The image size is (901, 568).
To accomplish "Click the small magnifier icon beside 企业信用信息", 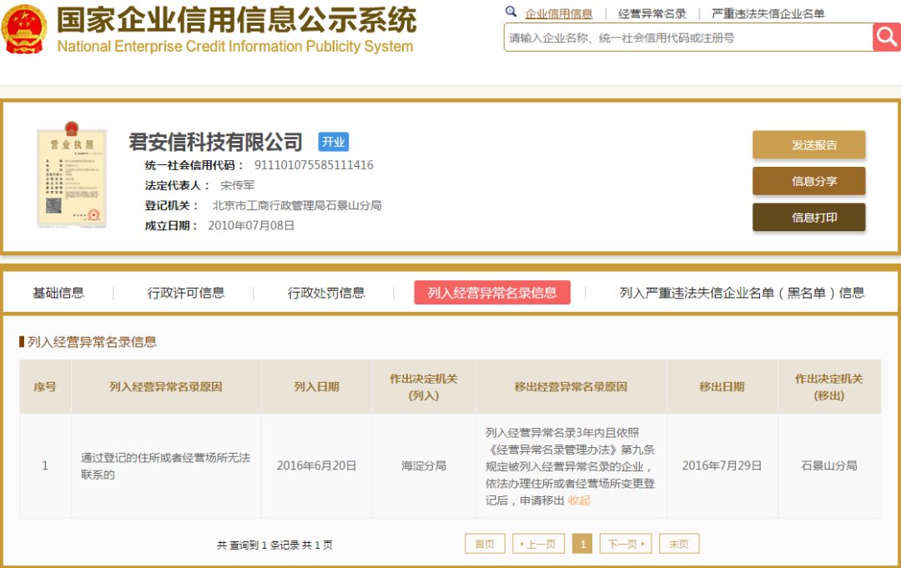I will [x=511, y=13].
